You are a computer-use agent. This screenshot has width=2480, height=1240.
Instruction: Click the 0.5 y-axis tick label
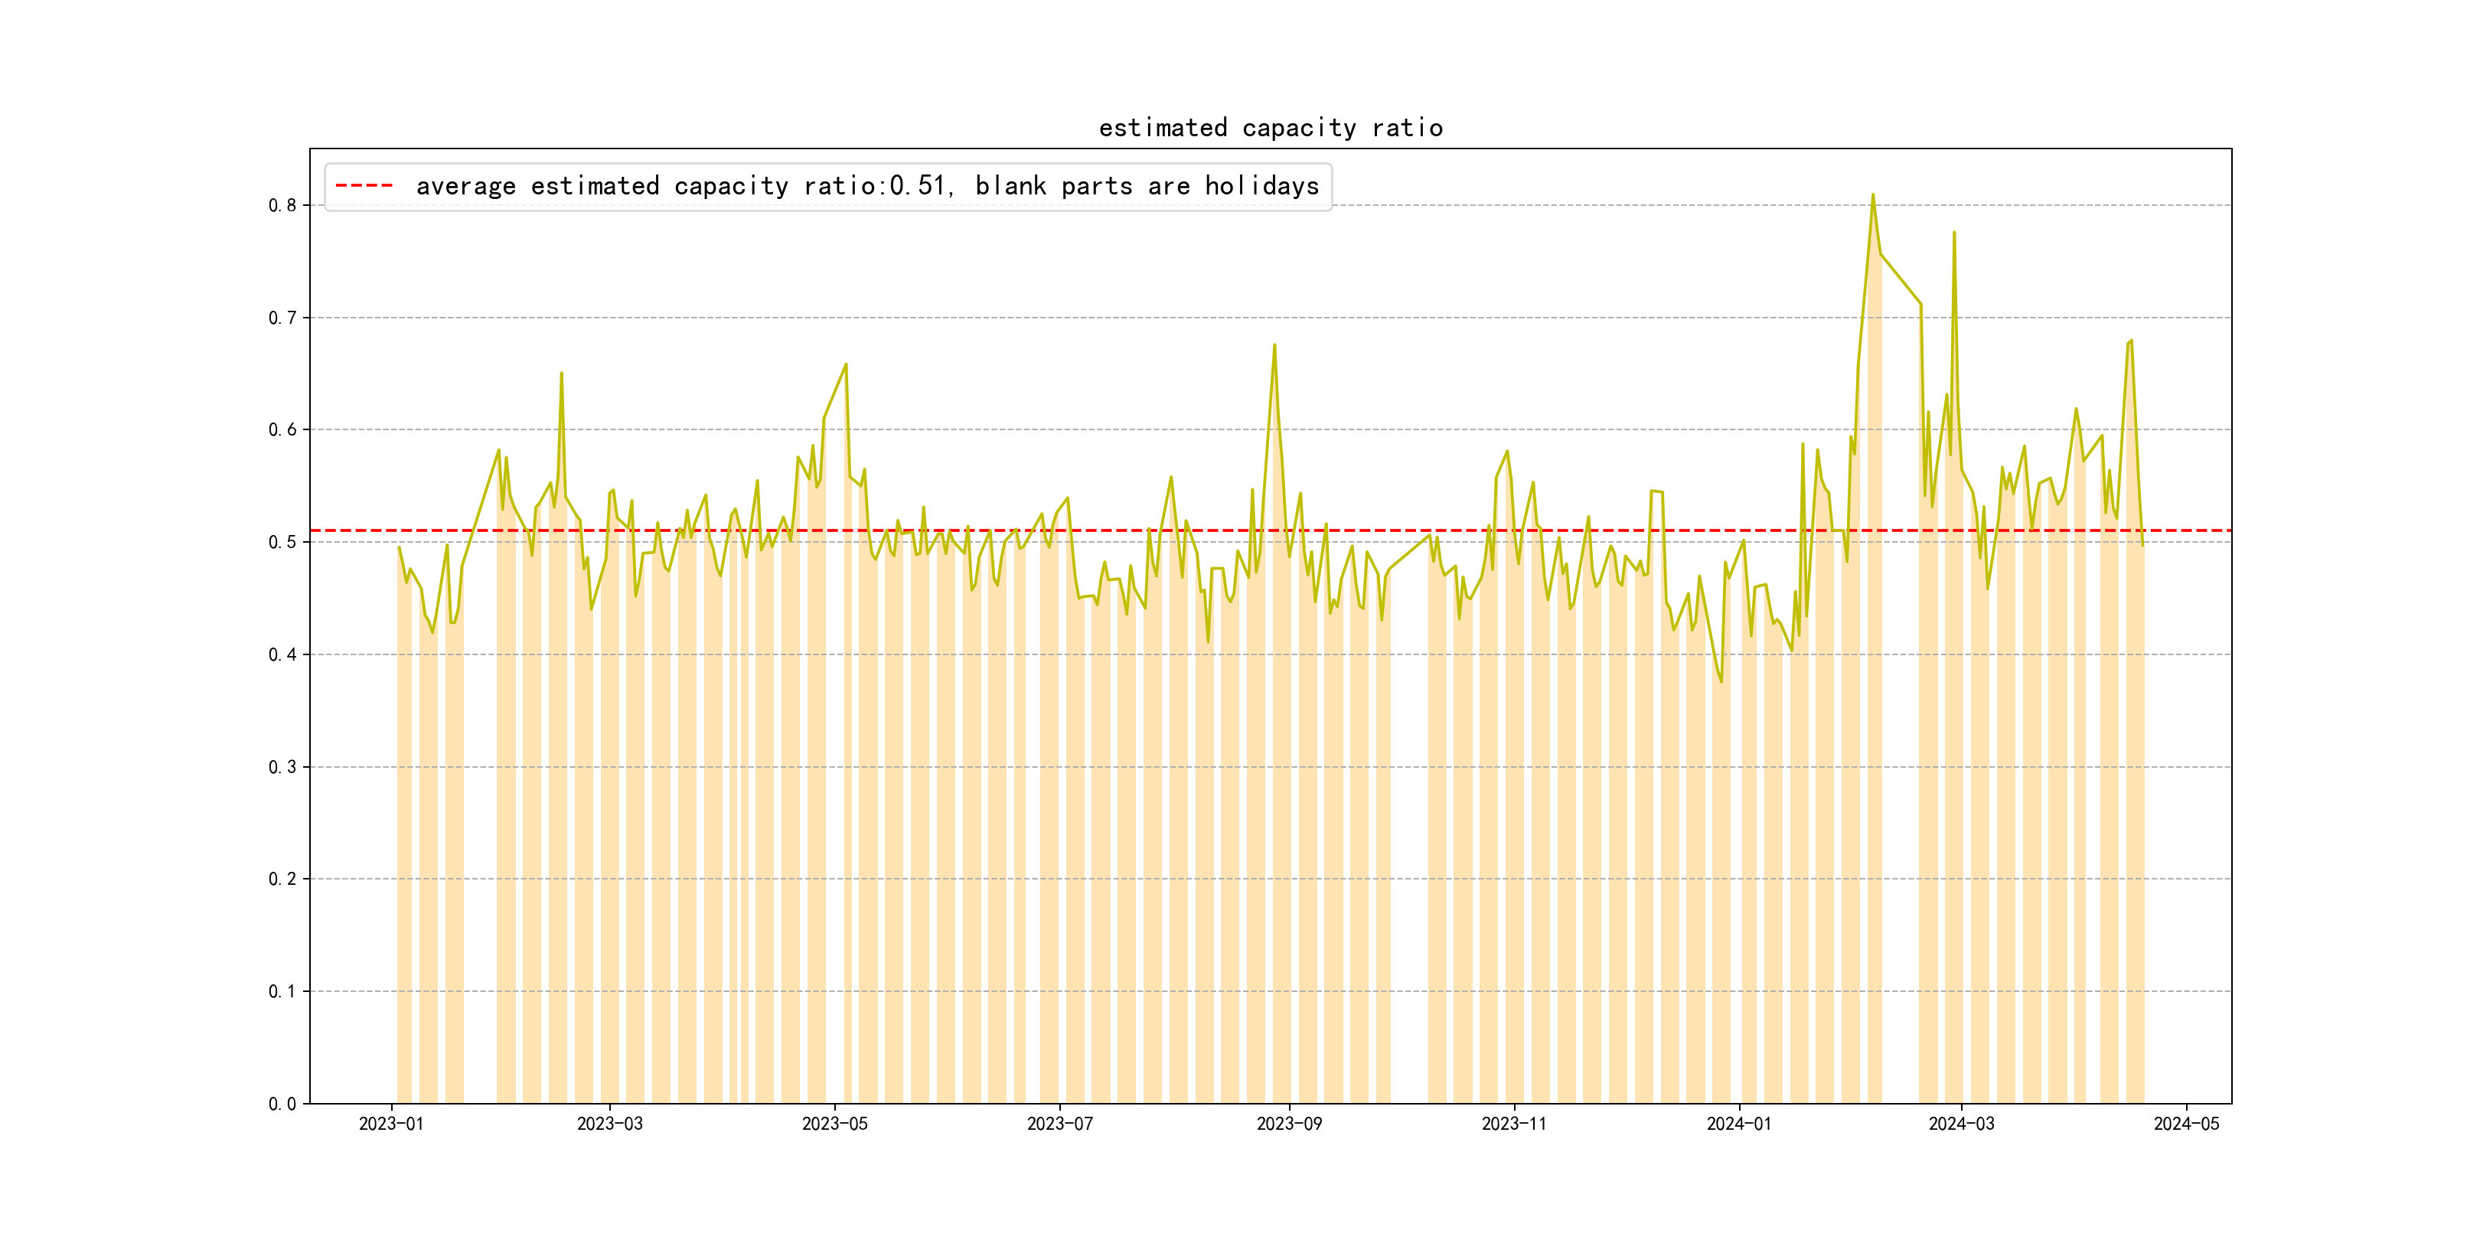(x=282, y=542)
